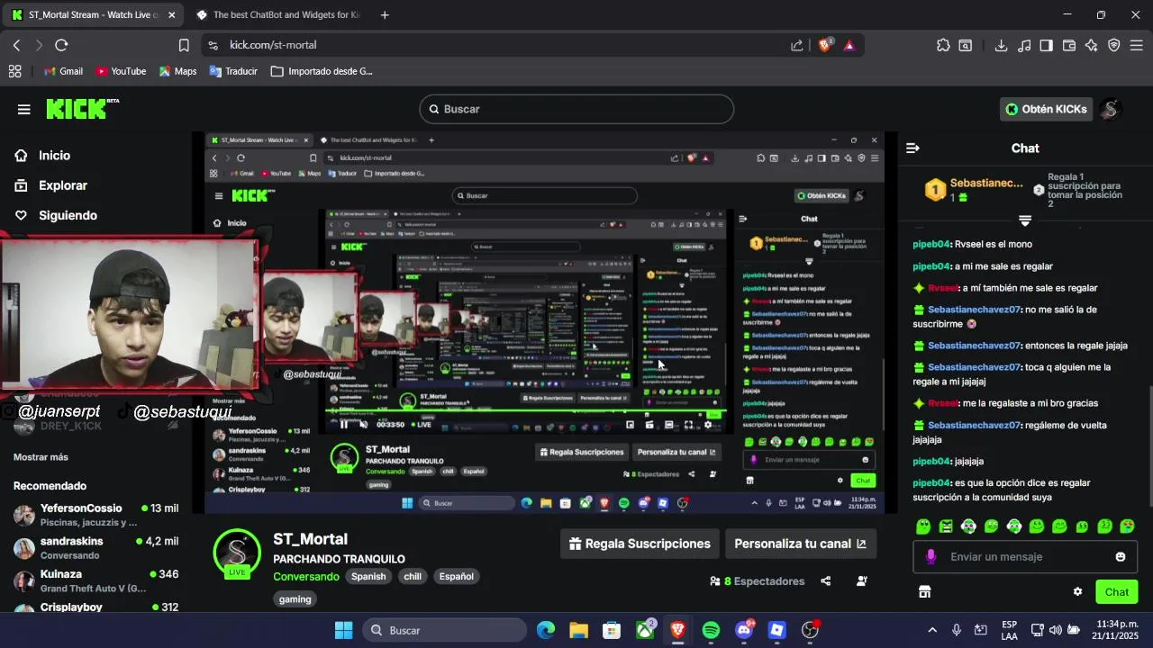This screenshot has height=648, width=1153.
Task: Click the Kick Buscar search field
Action: 576,109
